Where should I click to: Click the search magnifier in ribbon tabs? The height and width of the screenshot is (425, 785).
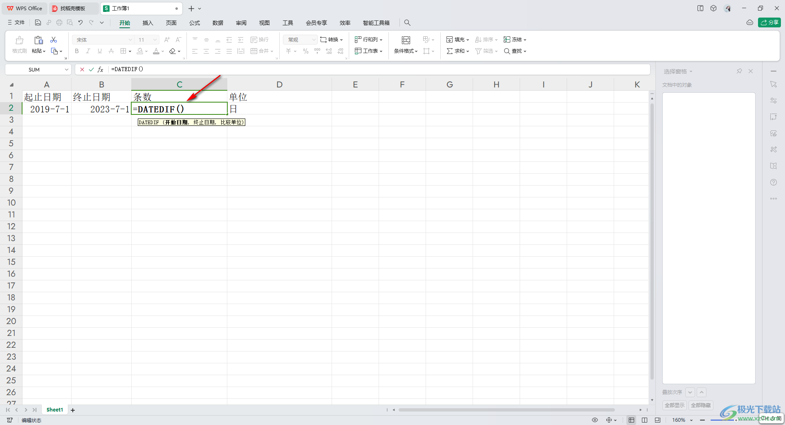point(407,23)
